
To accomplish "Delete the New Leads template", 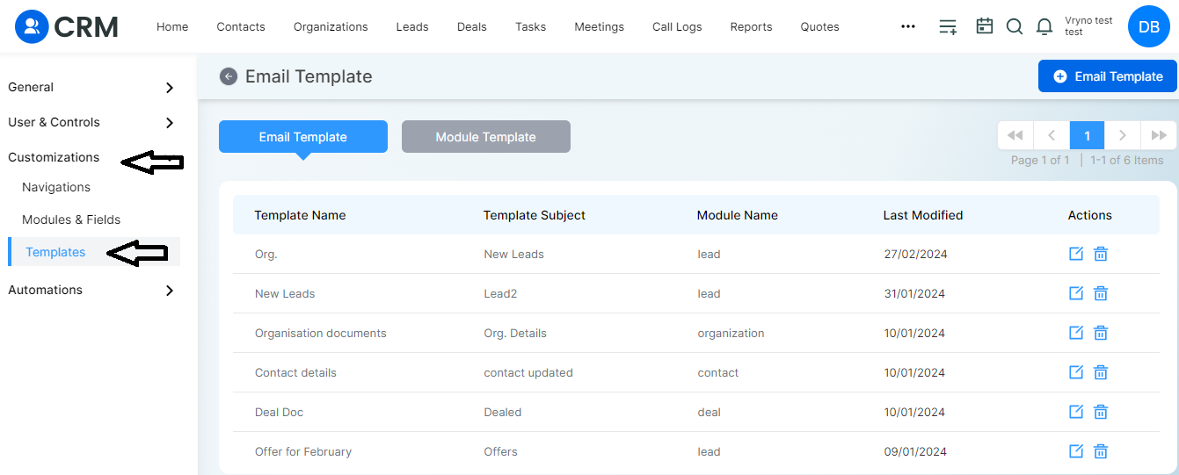I will (x=1100, y=293).
